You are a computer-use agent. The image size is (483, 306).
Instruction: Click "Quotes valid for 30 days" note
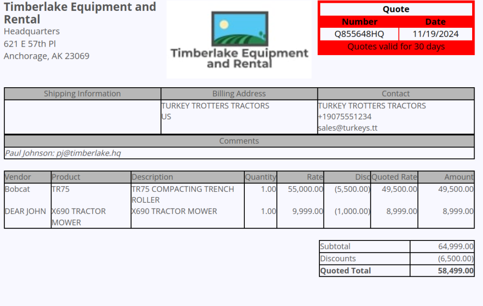pos(396,47)
